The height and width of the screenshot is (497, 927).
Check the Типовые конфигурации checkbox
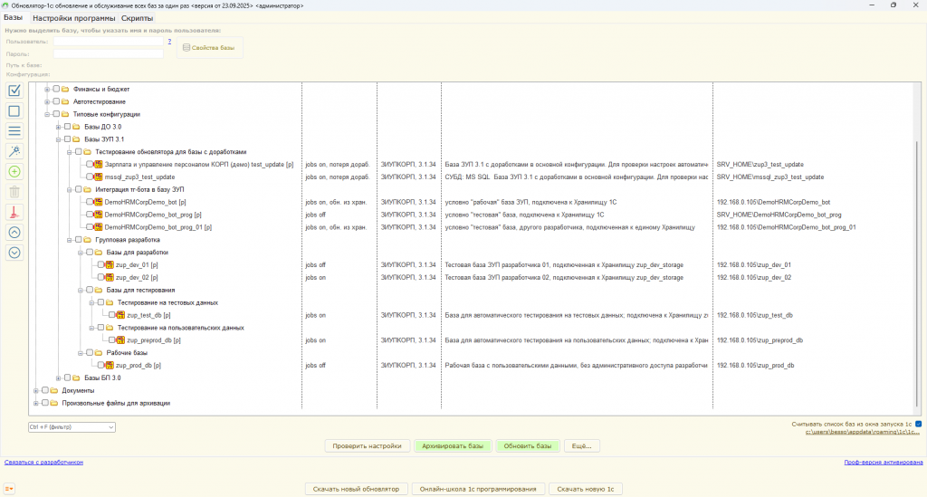tap(56, 114)
